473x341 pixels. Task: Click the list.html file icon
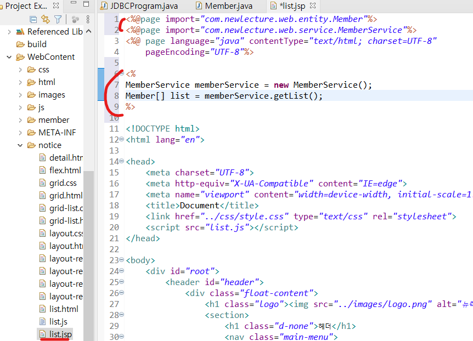tap(43, 309)
